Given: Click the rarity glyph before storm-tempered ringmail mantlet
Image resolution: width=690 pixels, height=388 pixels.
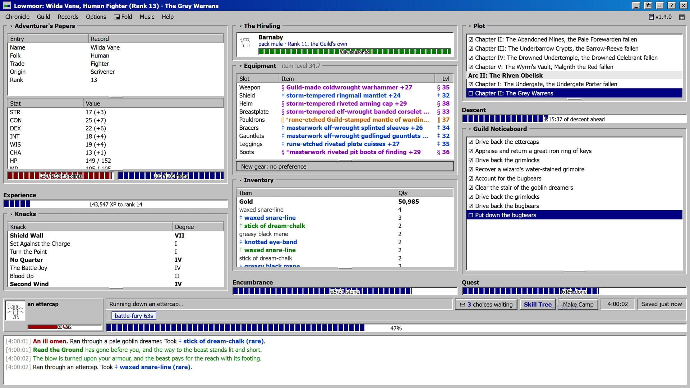Looking at the screenshot, I should [x=283, y=96].
